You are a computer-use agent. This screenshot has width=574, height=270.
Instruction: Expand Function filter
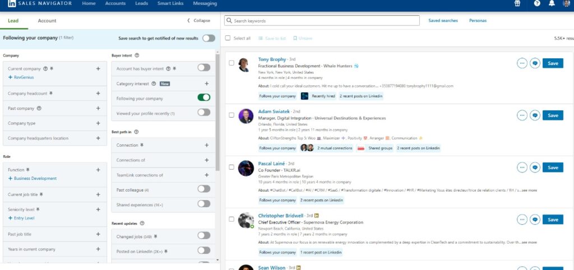[x=98, y=170]
